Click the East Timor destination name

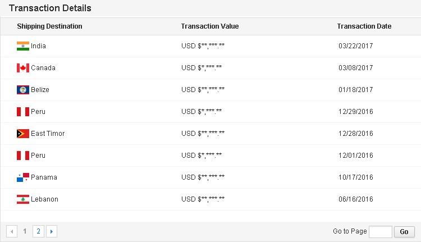pos(48,134)
